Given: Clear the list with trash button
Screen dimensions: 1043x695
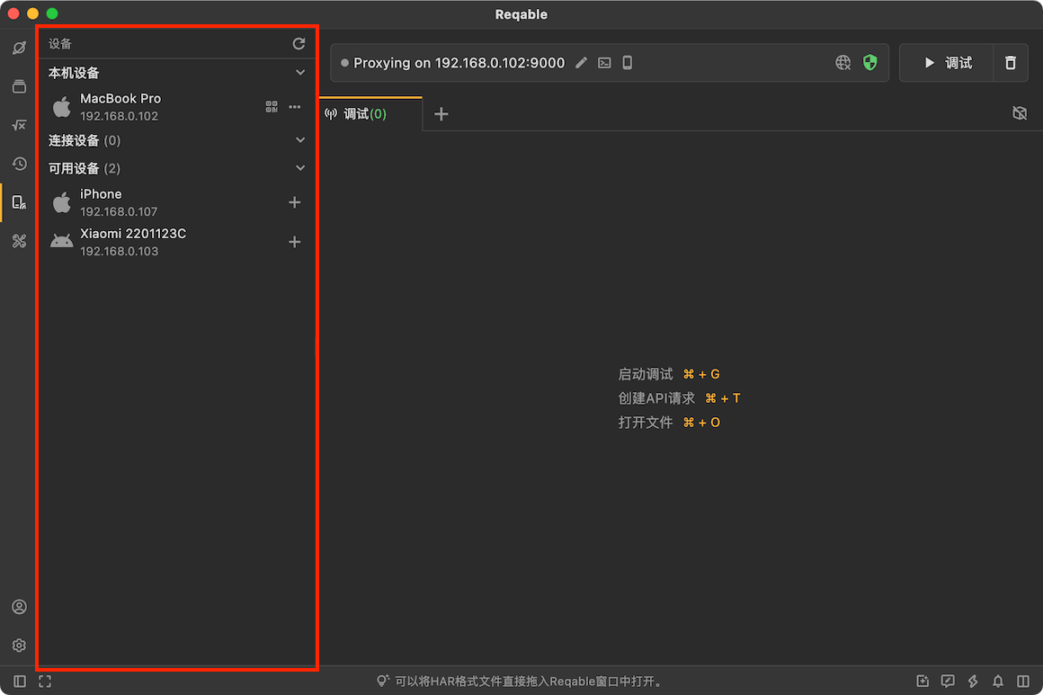Looking at the screenshot, I should 1011,63.
